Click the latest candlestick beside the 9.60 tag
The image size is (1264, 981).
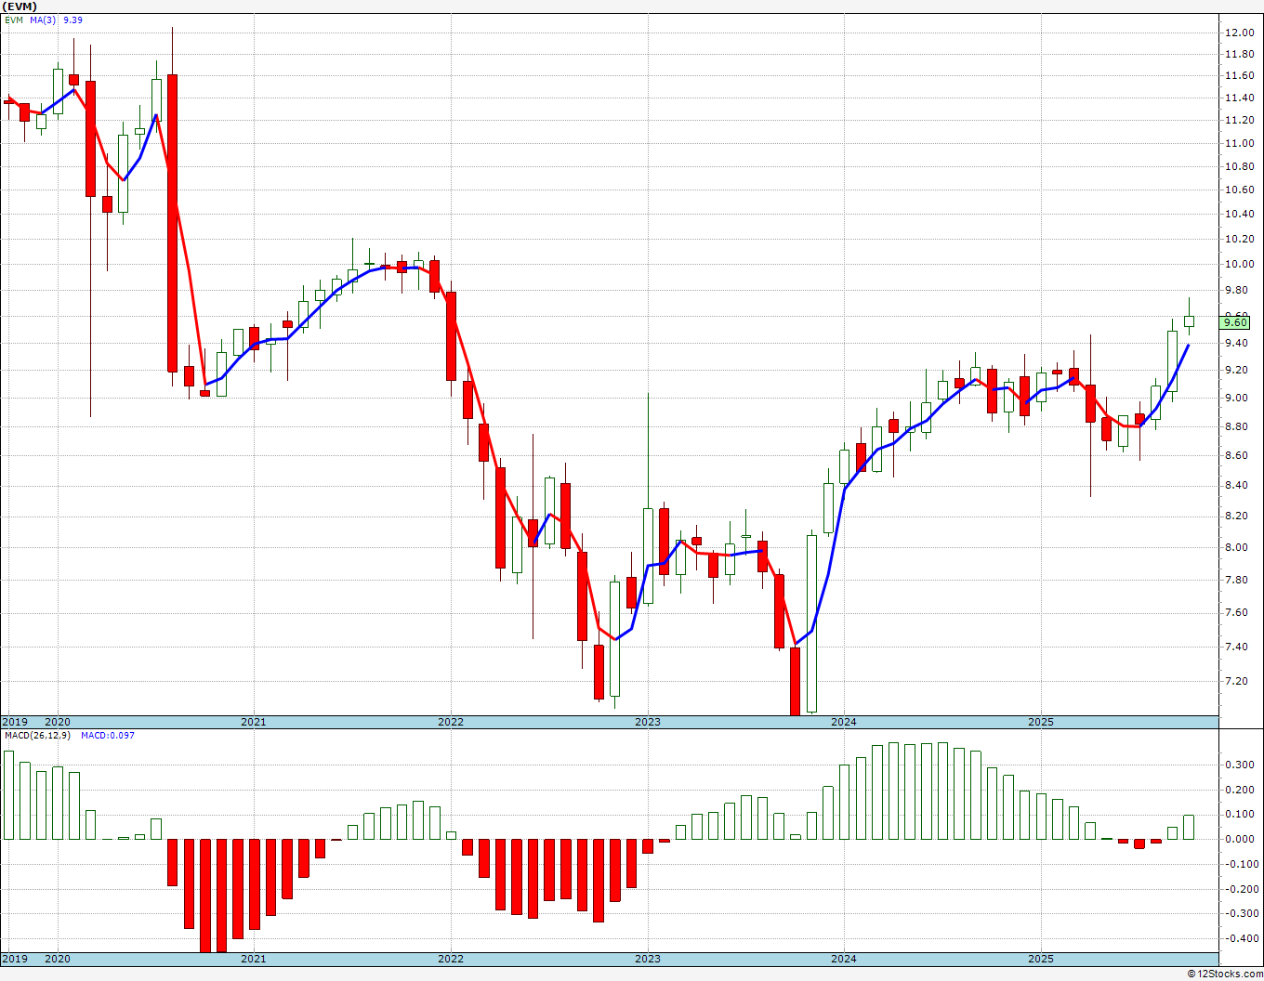(x=1189, y=320)
